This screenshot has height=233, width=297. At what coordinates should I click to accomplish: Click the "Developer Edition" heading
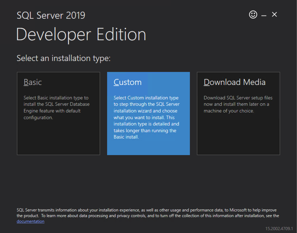(81, 35)
